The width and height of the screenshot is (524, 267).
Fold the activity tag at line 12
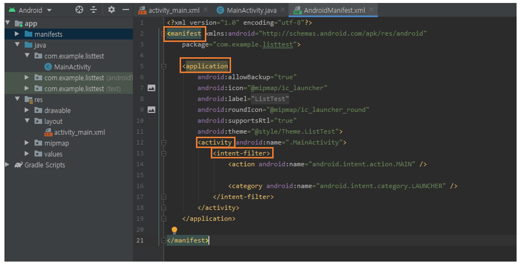(164, 143)
